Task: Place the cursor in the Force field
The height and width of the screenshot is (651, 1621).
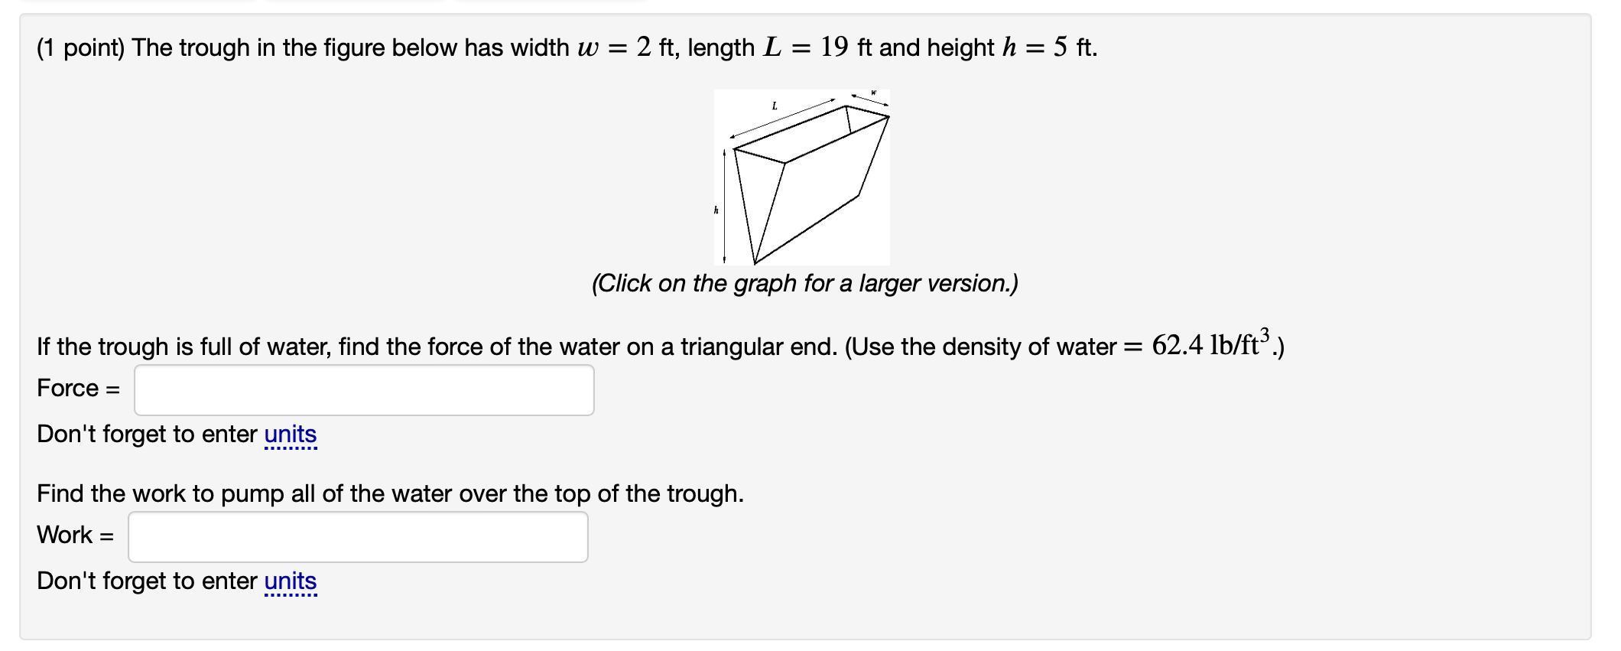Action: (363, 390)
